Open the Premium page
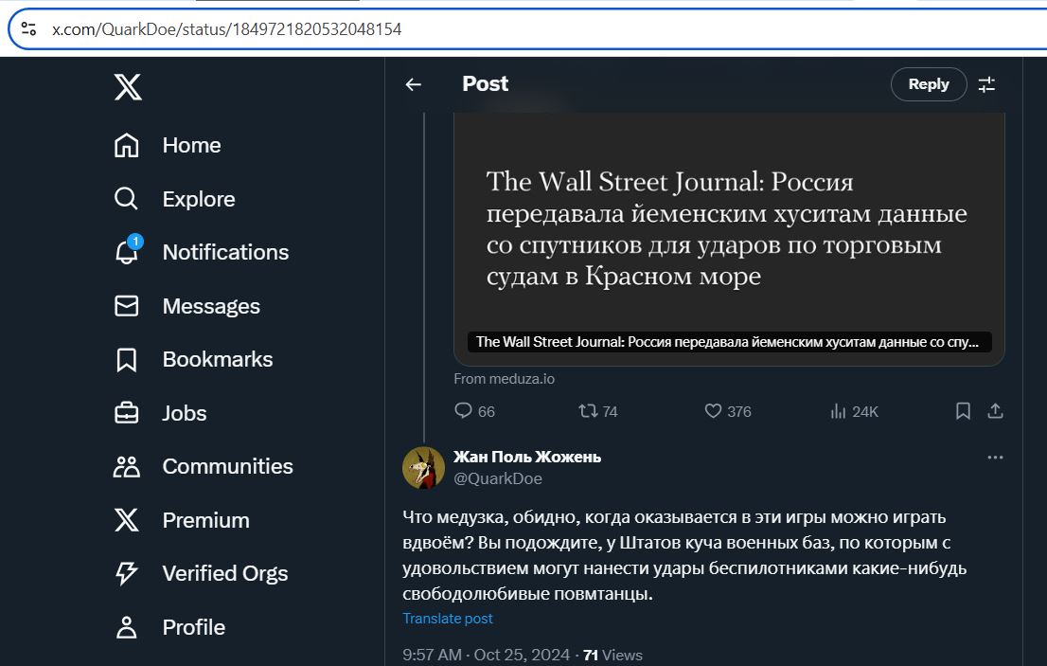Viewport: 1047px width, 666px height. (182, 520)
